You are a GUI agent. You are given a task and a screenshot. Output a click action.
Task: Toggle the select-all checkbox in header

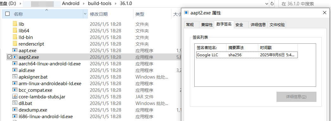point(7,14)
